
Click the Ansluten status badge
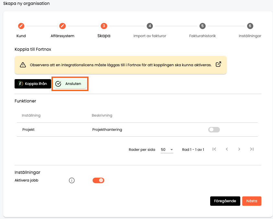tap(70, 84)
